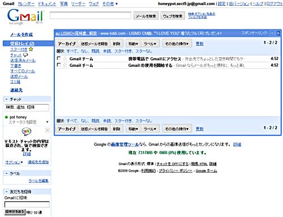The height and width of the screenshot is (217, 283).
Task: Collapse the チャット panel
Action: [7, 99]
